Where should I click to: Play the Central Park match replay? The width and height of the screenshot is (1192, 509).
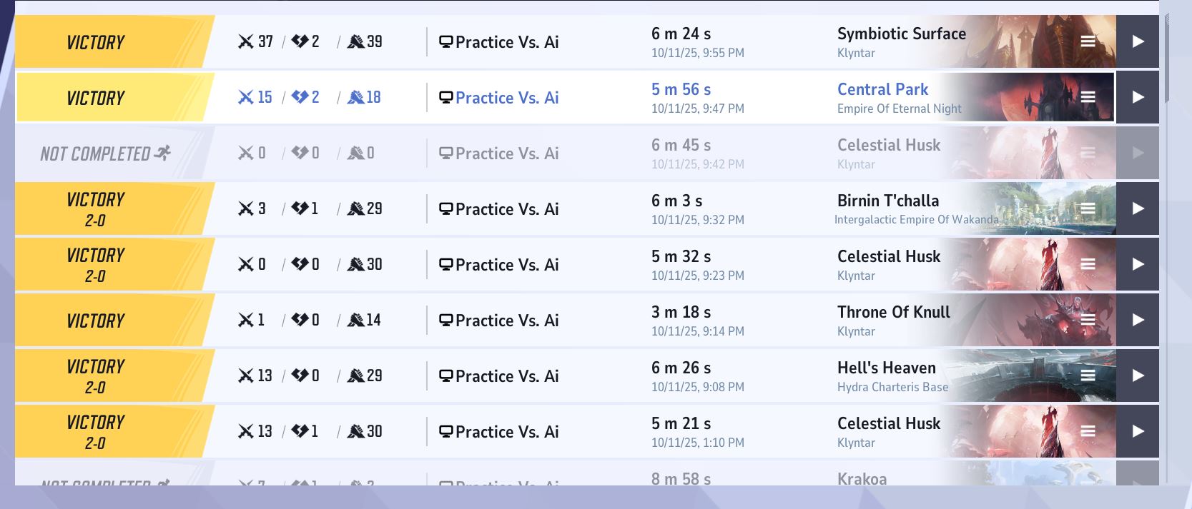pyautogui.click(x=1138, y=97)
